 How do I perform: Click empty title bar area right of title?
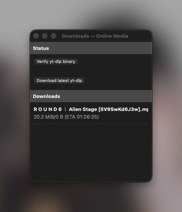(x=140, y=36)
